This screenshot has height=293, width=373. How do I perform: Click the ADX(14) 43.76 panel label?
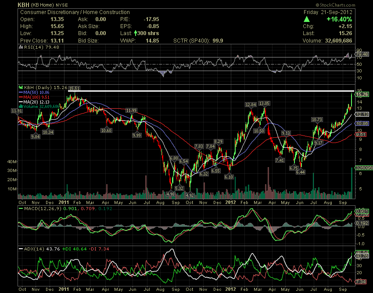42,249
